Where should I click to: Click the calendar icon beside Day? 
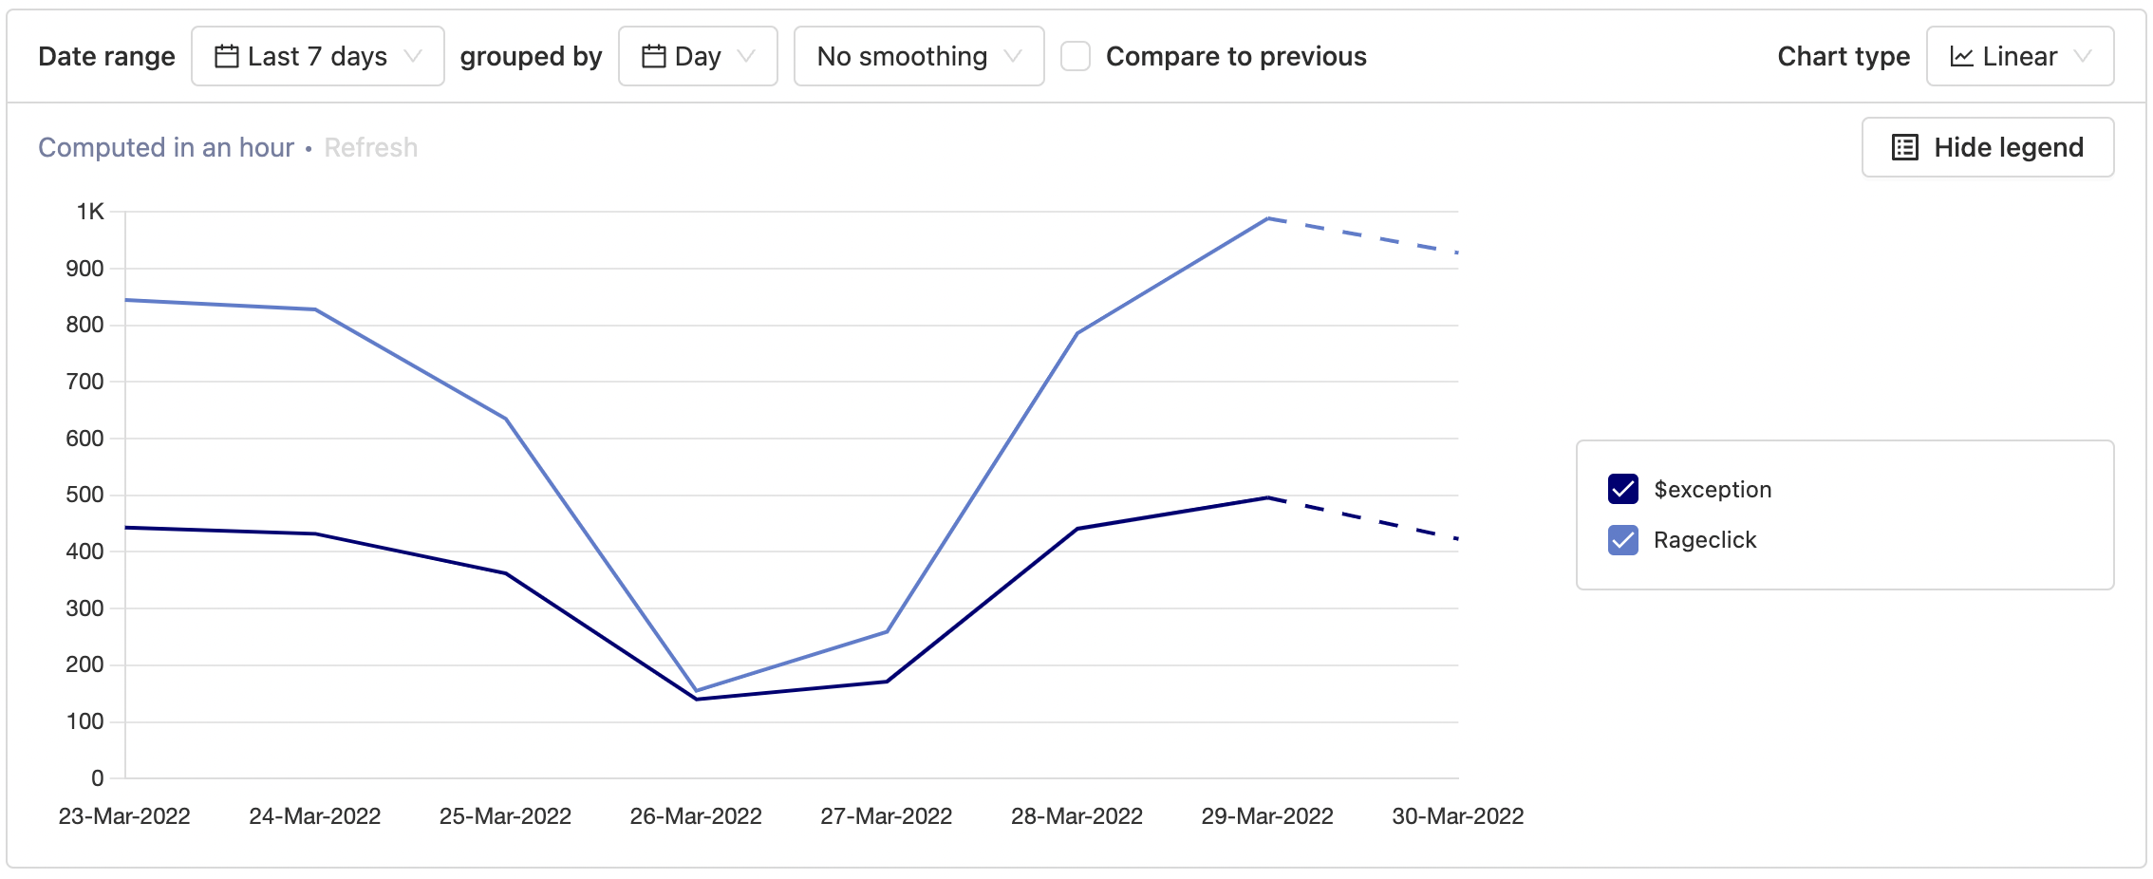[x=653, y=57]
